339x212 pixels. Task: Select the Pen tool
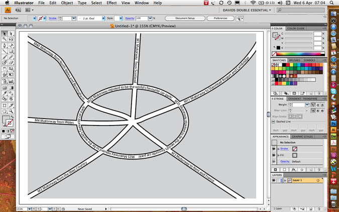point(4,45)
